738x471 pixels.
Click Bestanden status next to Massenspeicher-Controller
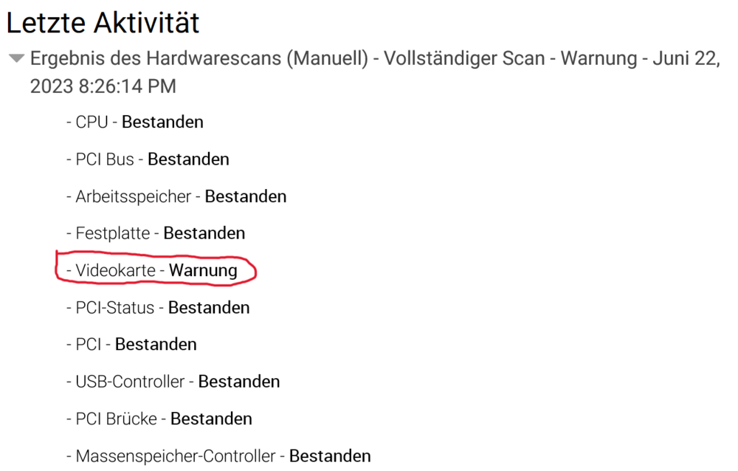[330, 456]
